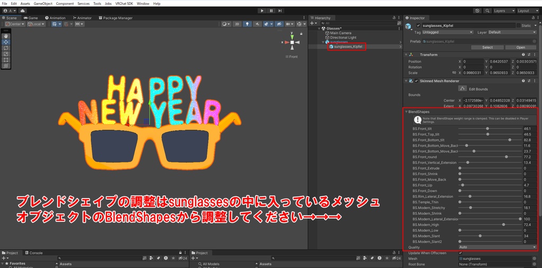Viewport: 542px width, 268px height.
Task: Click the Scale constrain proportions link icon
Action: pos(454,73)
